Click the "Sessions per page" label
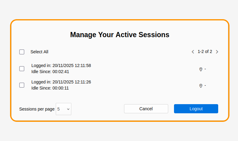 pos(37,109)
